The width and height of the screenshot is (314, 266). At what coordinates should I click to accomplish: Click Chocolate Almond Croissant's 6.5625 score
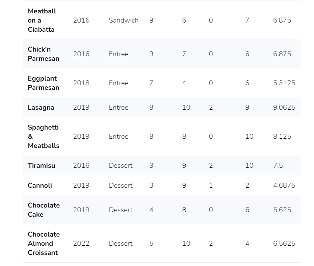point(284,243)
